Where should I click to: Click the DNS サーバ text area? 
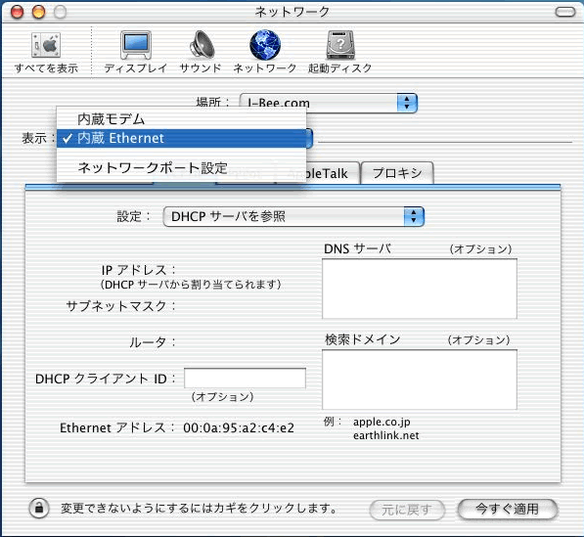[420, 289]
